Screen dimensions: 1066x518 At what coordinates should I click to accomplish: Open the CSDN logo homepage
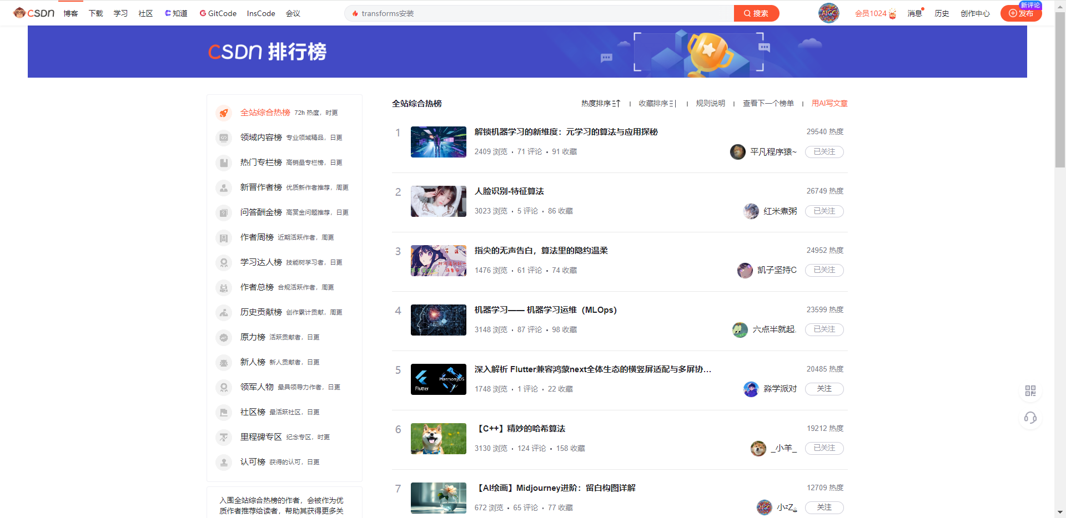(34, 13)
